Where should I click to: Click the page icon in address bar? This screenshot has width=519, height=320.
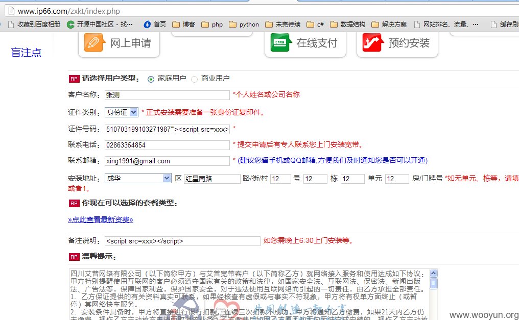[x=11, y=11]
